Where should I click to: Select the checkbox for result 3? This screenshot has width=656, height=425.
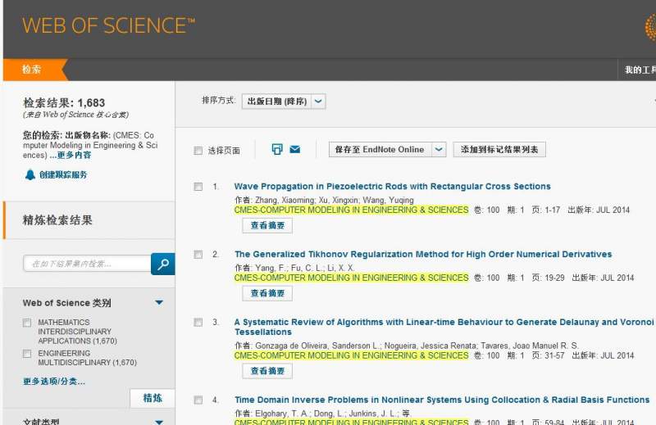coord(198,322)
